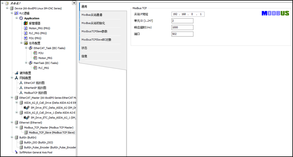Click the 响应超时 response timeout field
The image size is (293, 157).
[182, 28]
